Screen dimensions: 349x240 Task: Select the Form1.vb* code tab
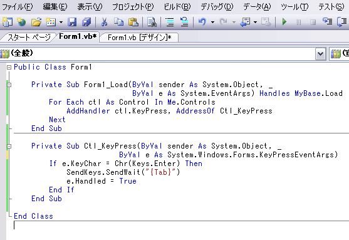pyautogui.click(x=78, y=36)
